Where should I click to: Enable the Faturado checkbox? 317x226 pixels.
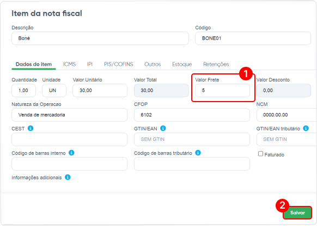(x=260, y=154)
